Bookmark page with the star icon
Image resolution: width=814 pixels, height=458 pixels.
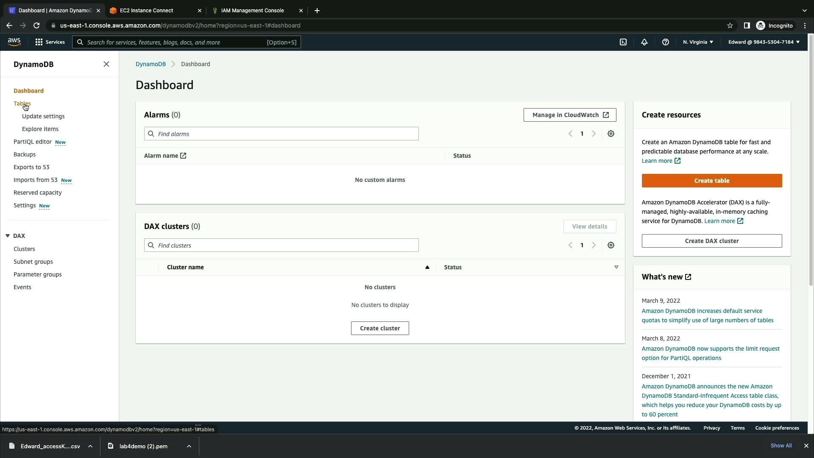(x=730, y=25)
